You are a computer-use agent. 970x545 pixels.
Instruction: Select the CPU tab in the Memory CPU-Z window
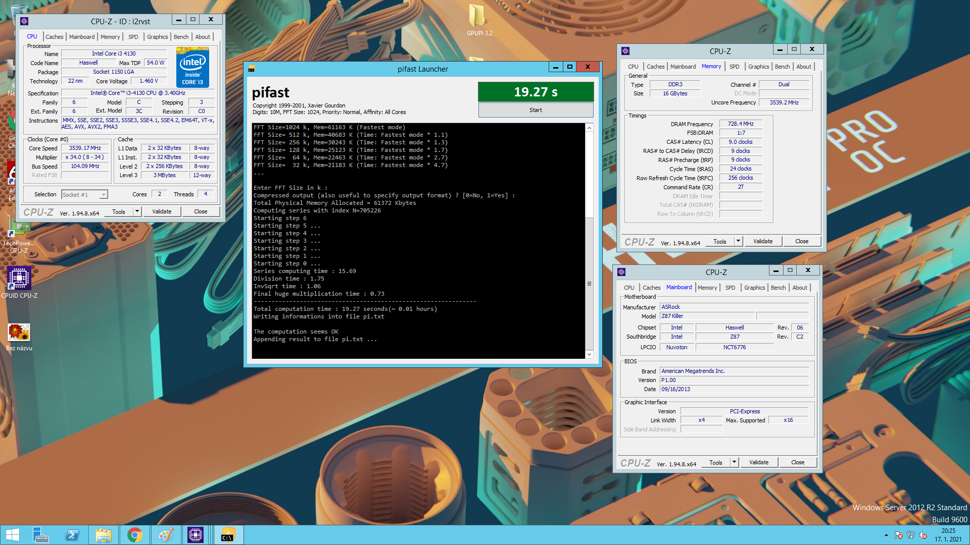[x=633, y=67]
